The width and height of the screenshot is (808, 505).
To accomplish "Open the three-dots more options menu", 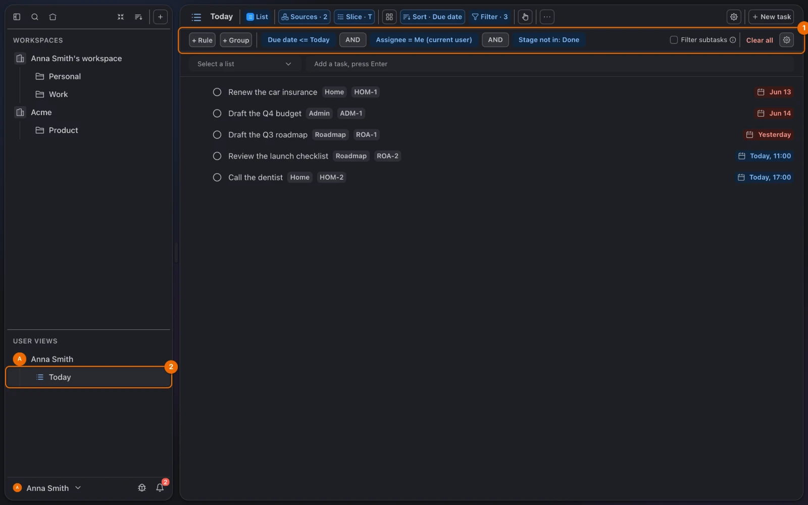I will click(x=547, y=17).
